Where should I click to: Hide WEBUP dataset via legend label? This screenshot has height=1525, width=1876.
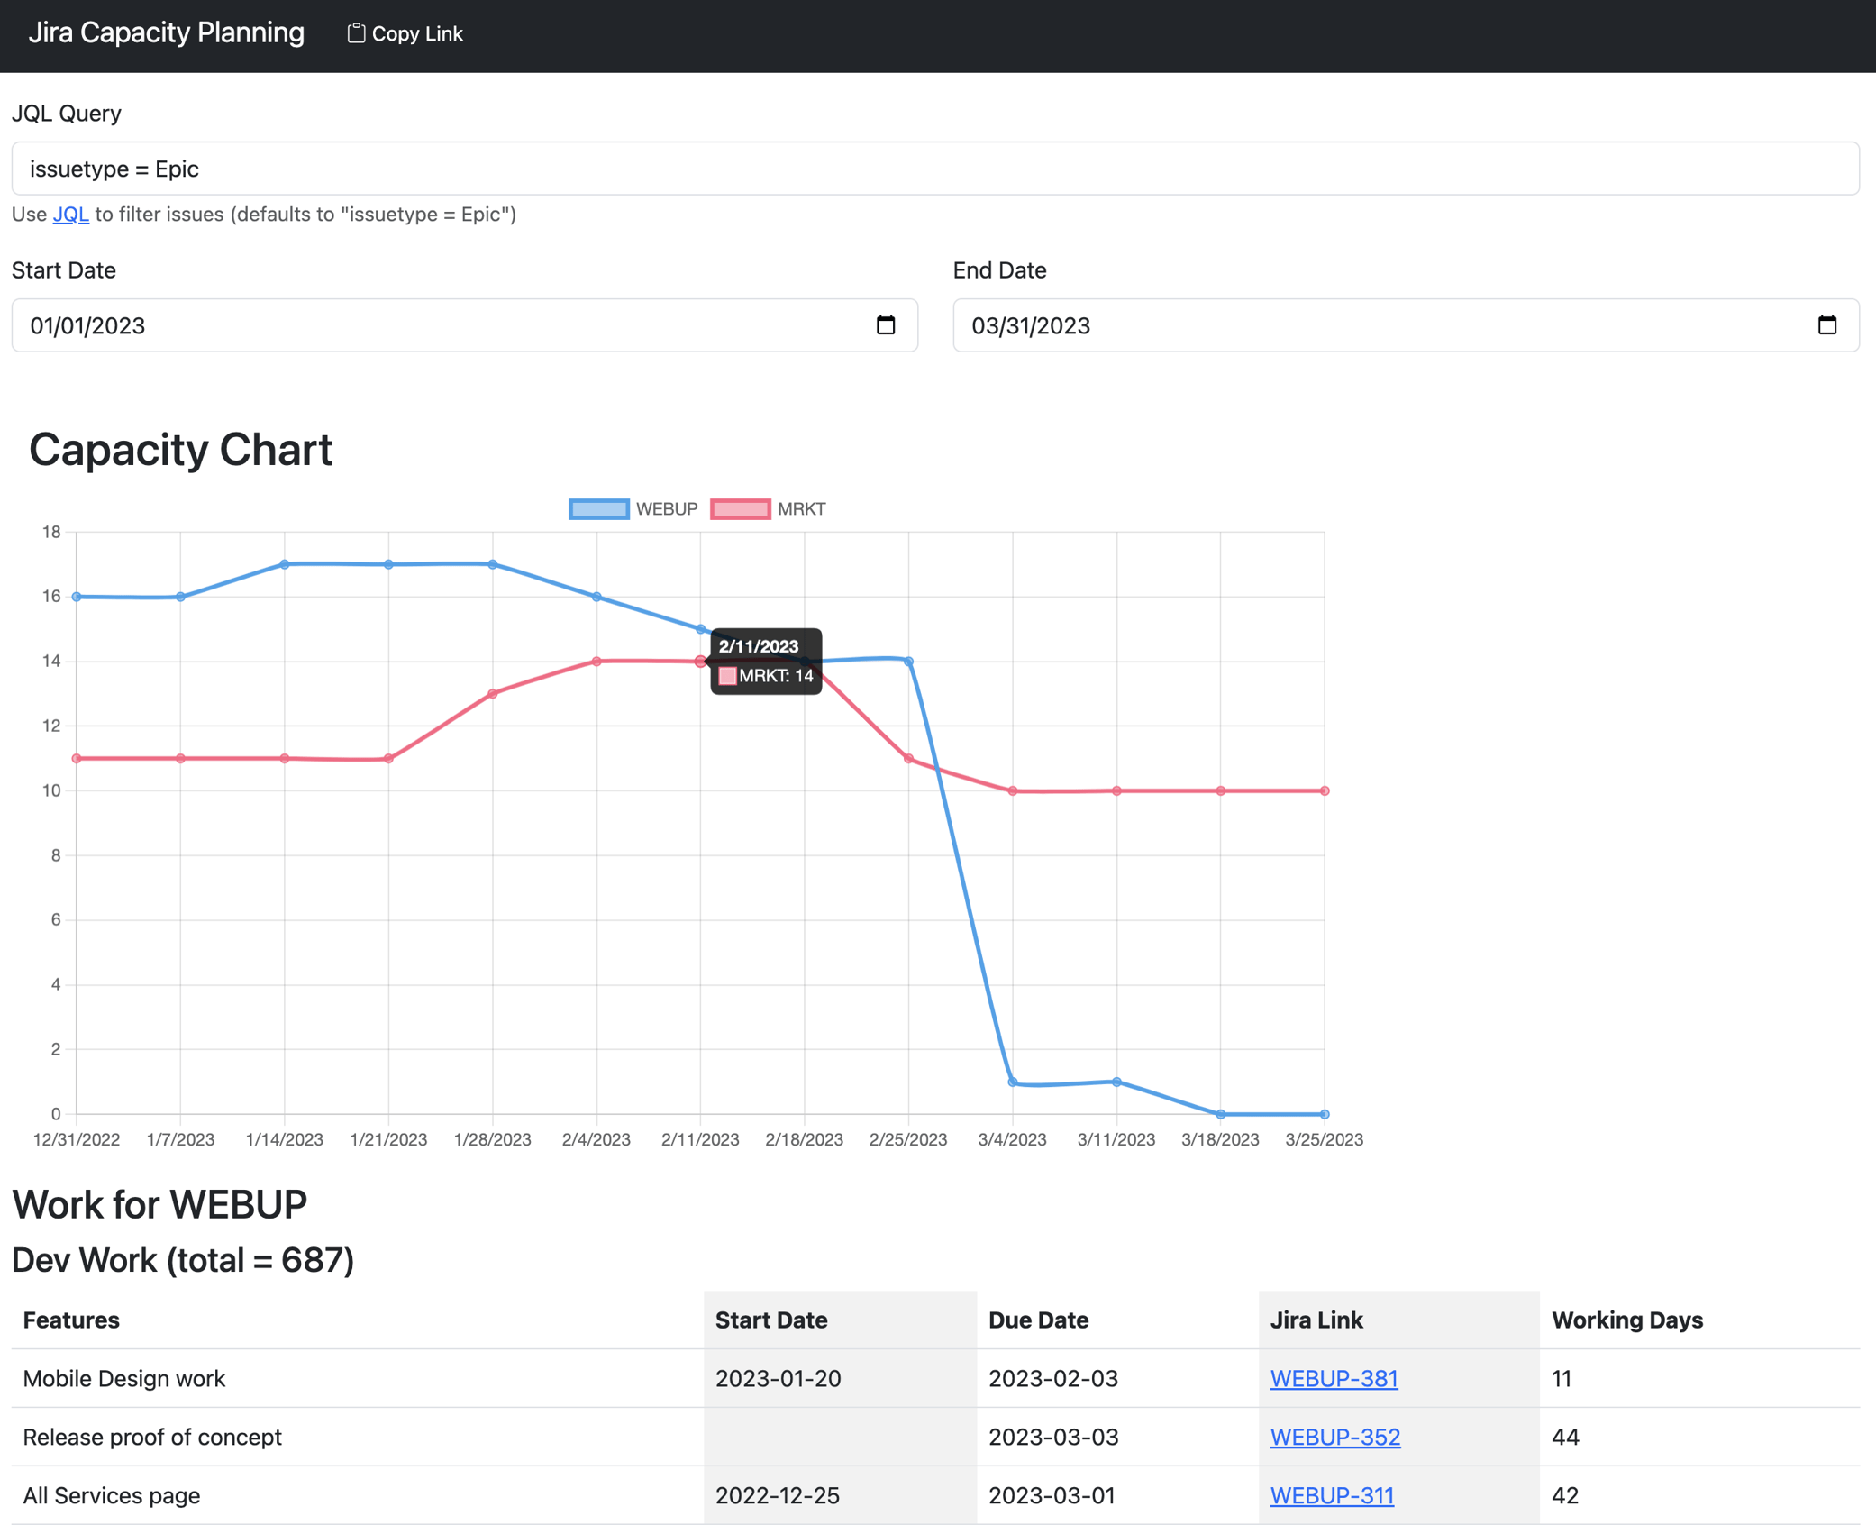coord(666,509)
